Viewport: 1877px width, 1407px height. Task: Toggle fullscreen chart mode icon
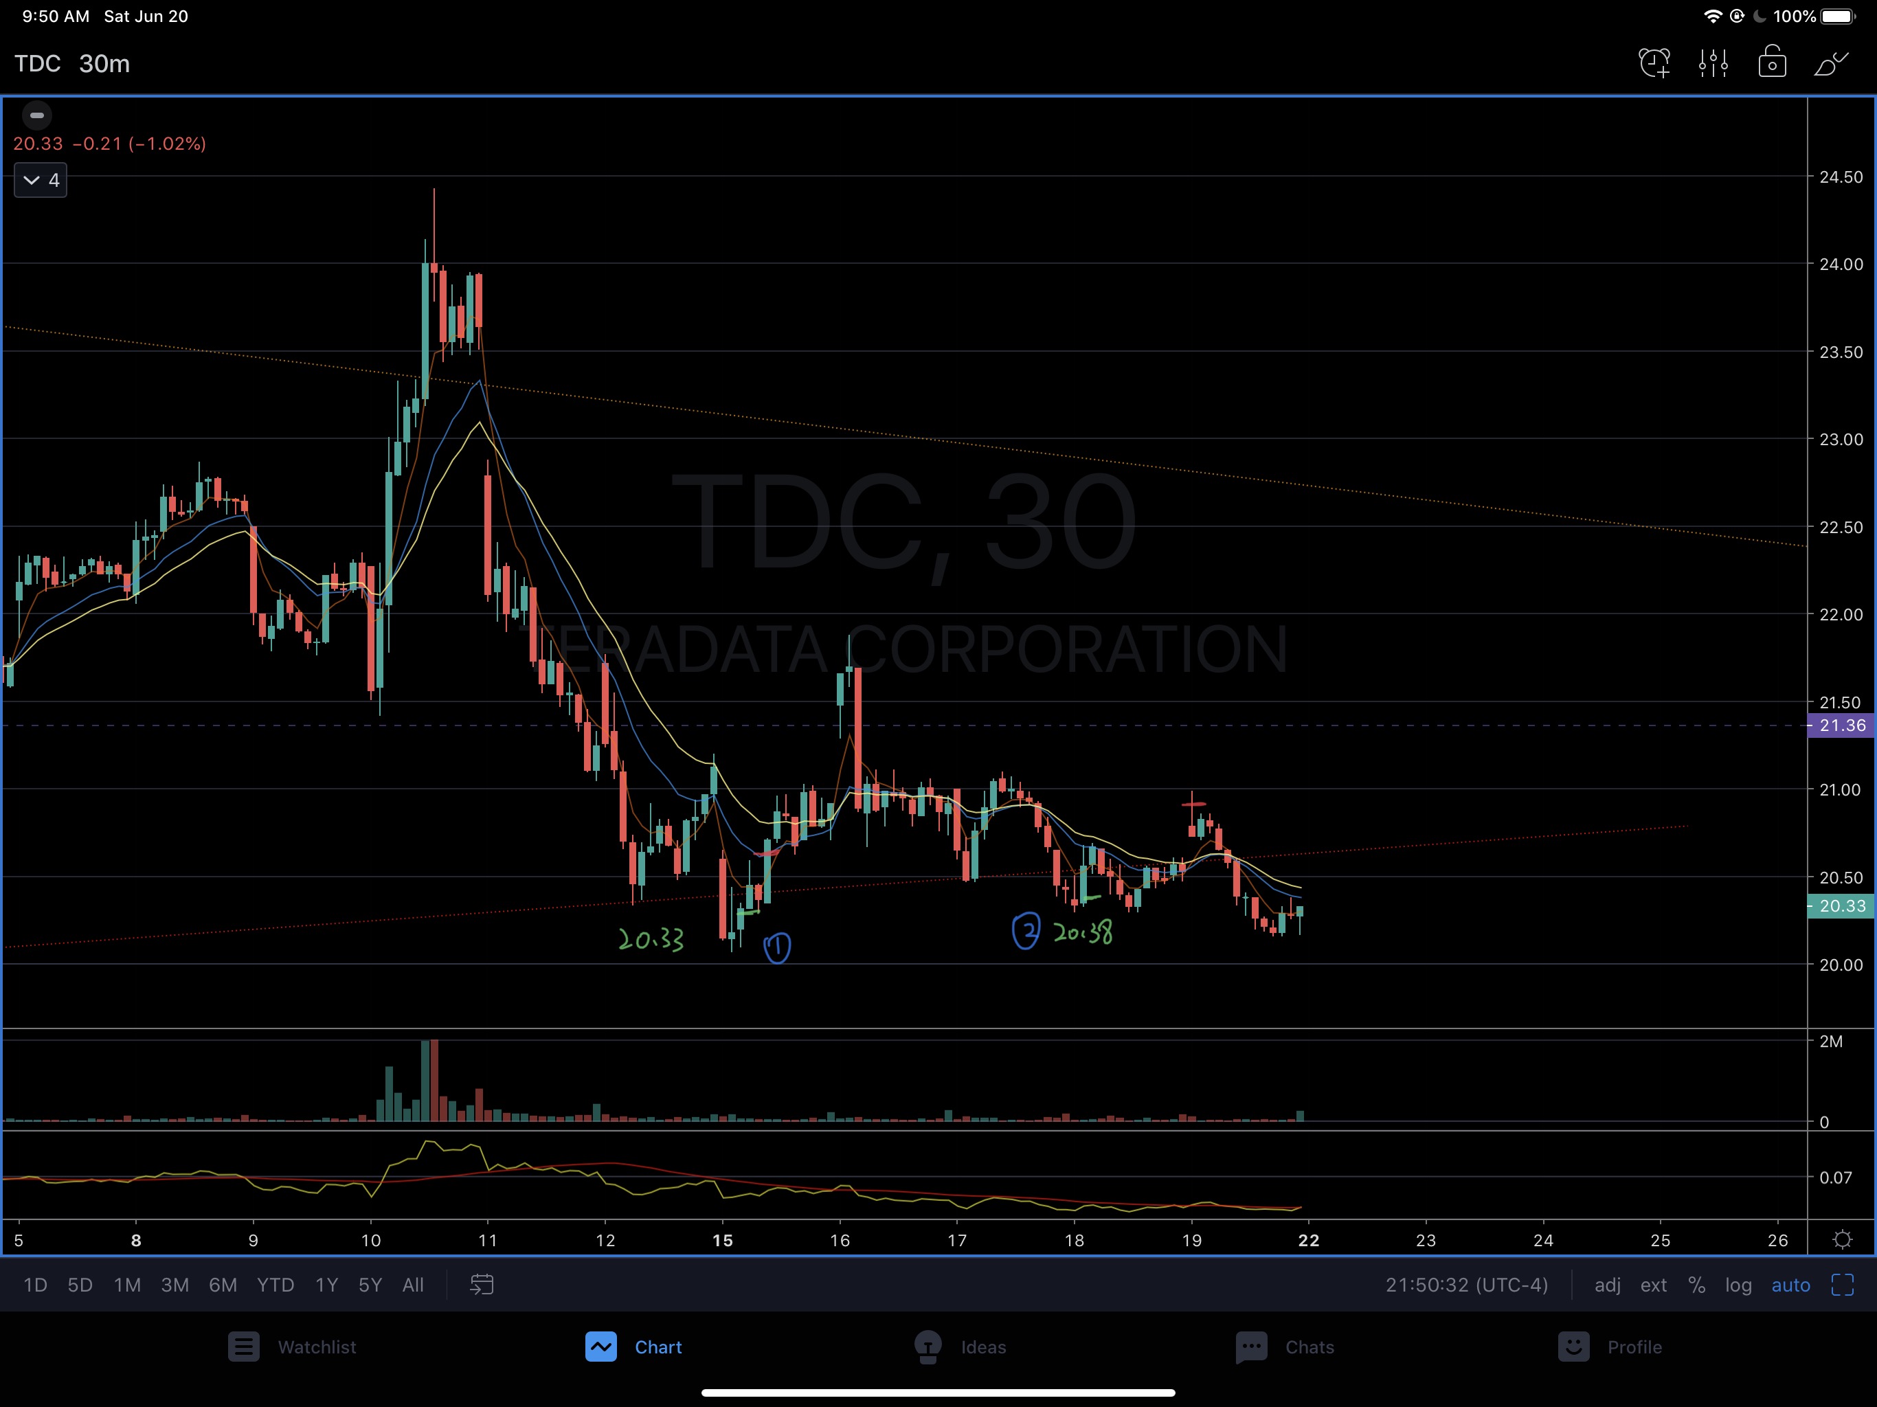pos(1842,1285)
